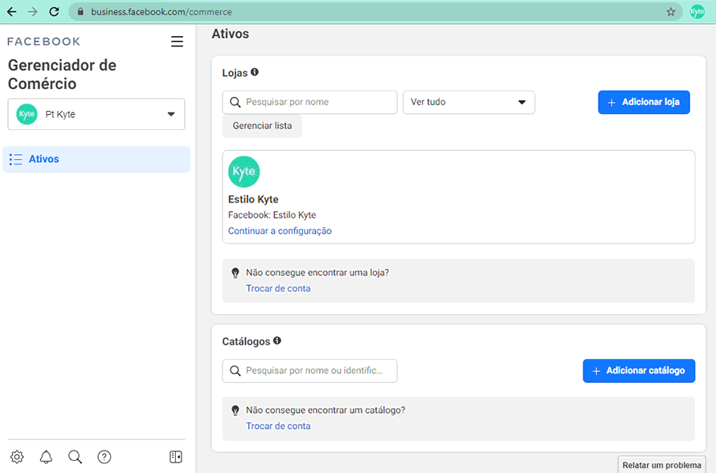This screenshot has width=716, height=473.
Task: Select Ativos in the sidebar menu
Action: click(96, 159)
